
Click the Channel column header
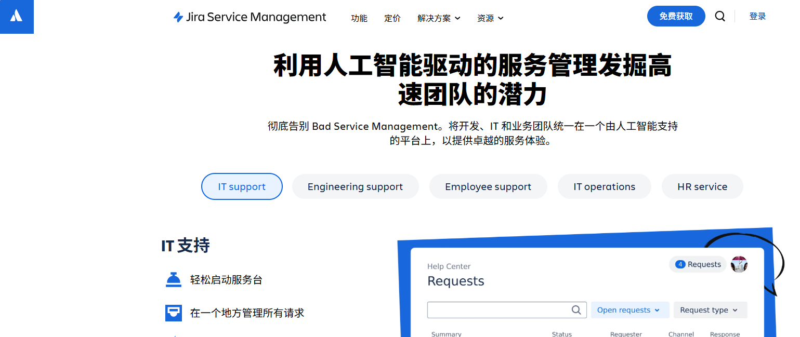(681, 334)
